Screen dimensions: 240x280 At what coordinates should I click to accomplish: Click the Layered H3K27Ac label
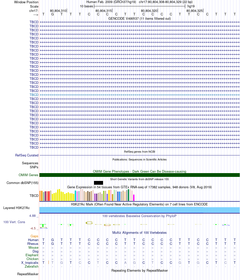tap(16, 208)
